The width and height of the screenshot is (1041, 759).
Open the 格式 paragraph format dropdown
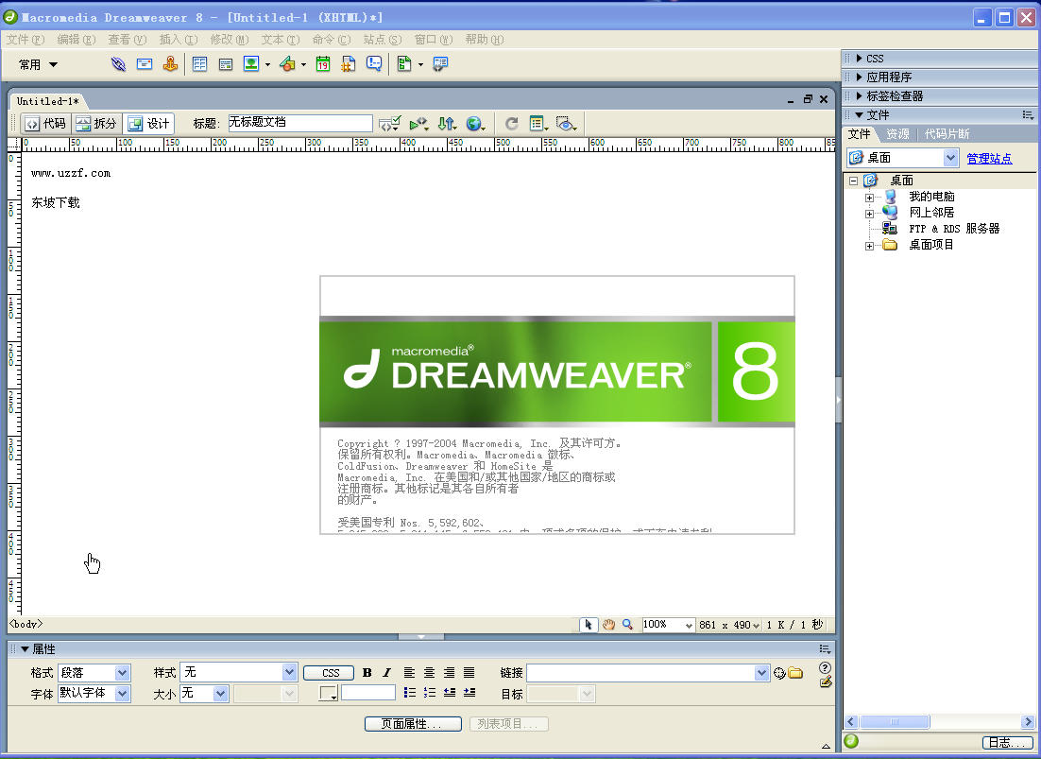coord(122,673)
